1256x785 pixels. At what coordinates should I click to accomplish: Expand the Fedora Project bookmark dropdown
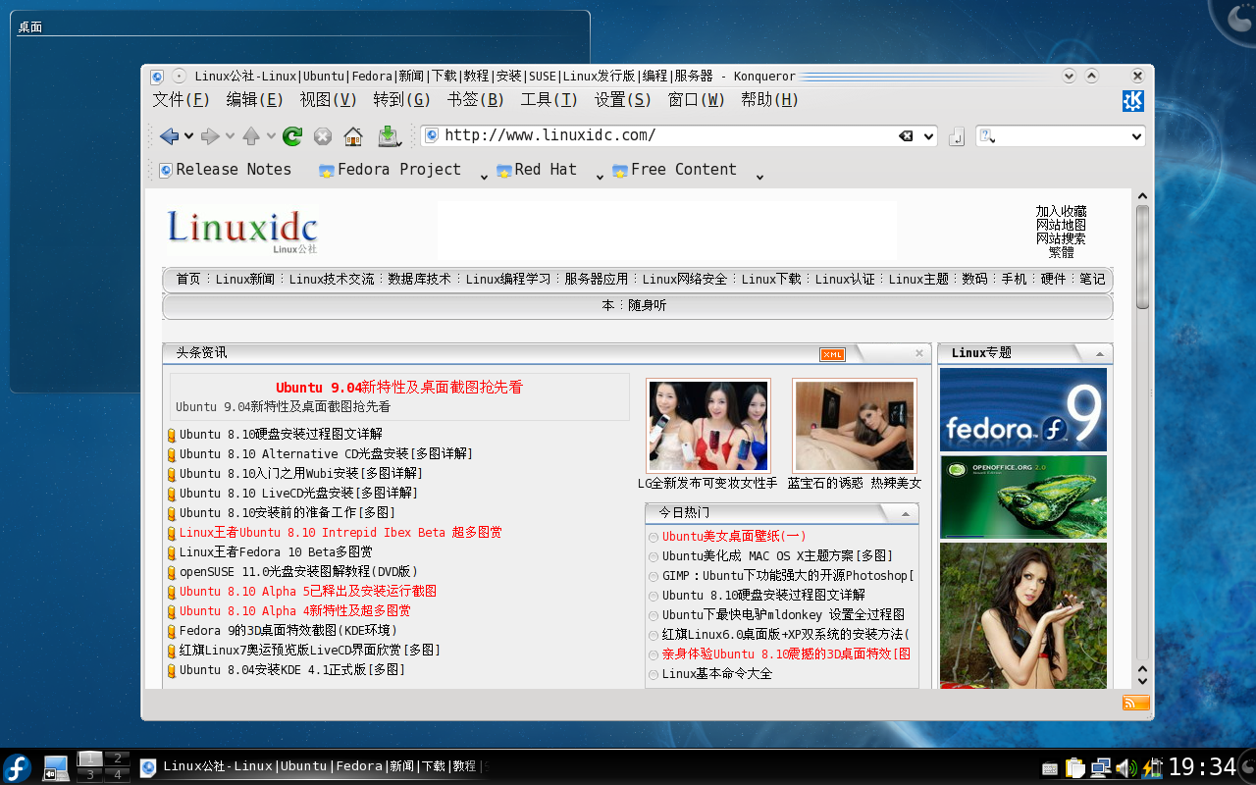pos(483,175)
